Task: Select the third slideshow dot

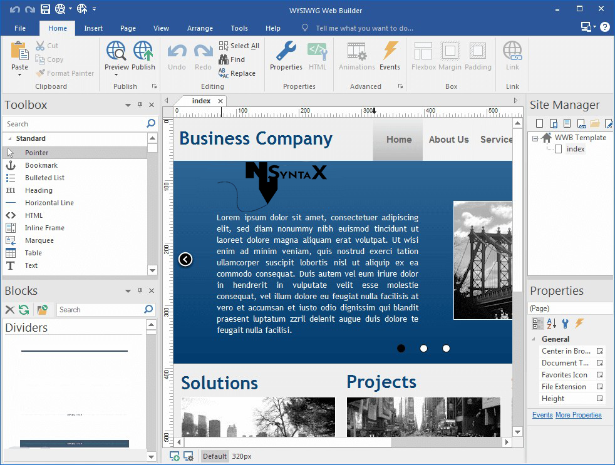Action: click(446, 348)
